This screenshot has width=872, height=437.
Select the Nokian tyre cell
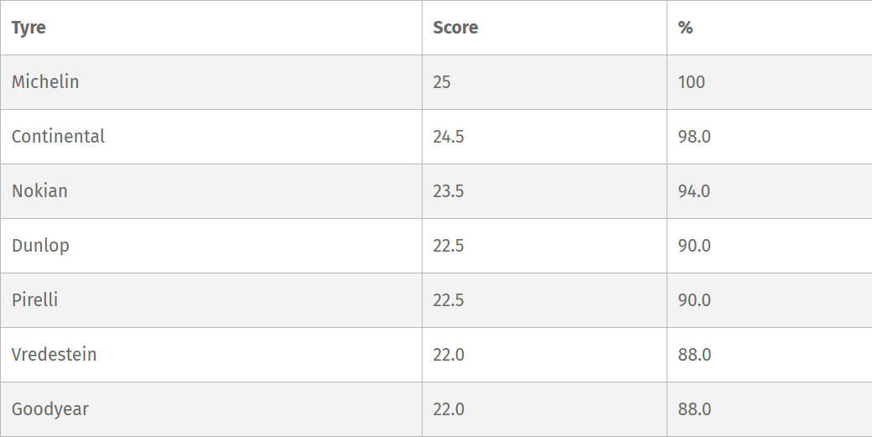39,191
